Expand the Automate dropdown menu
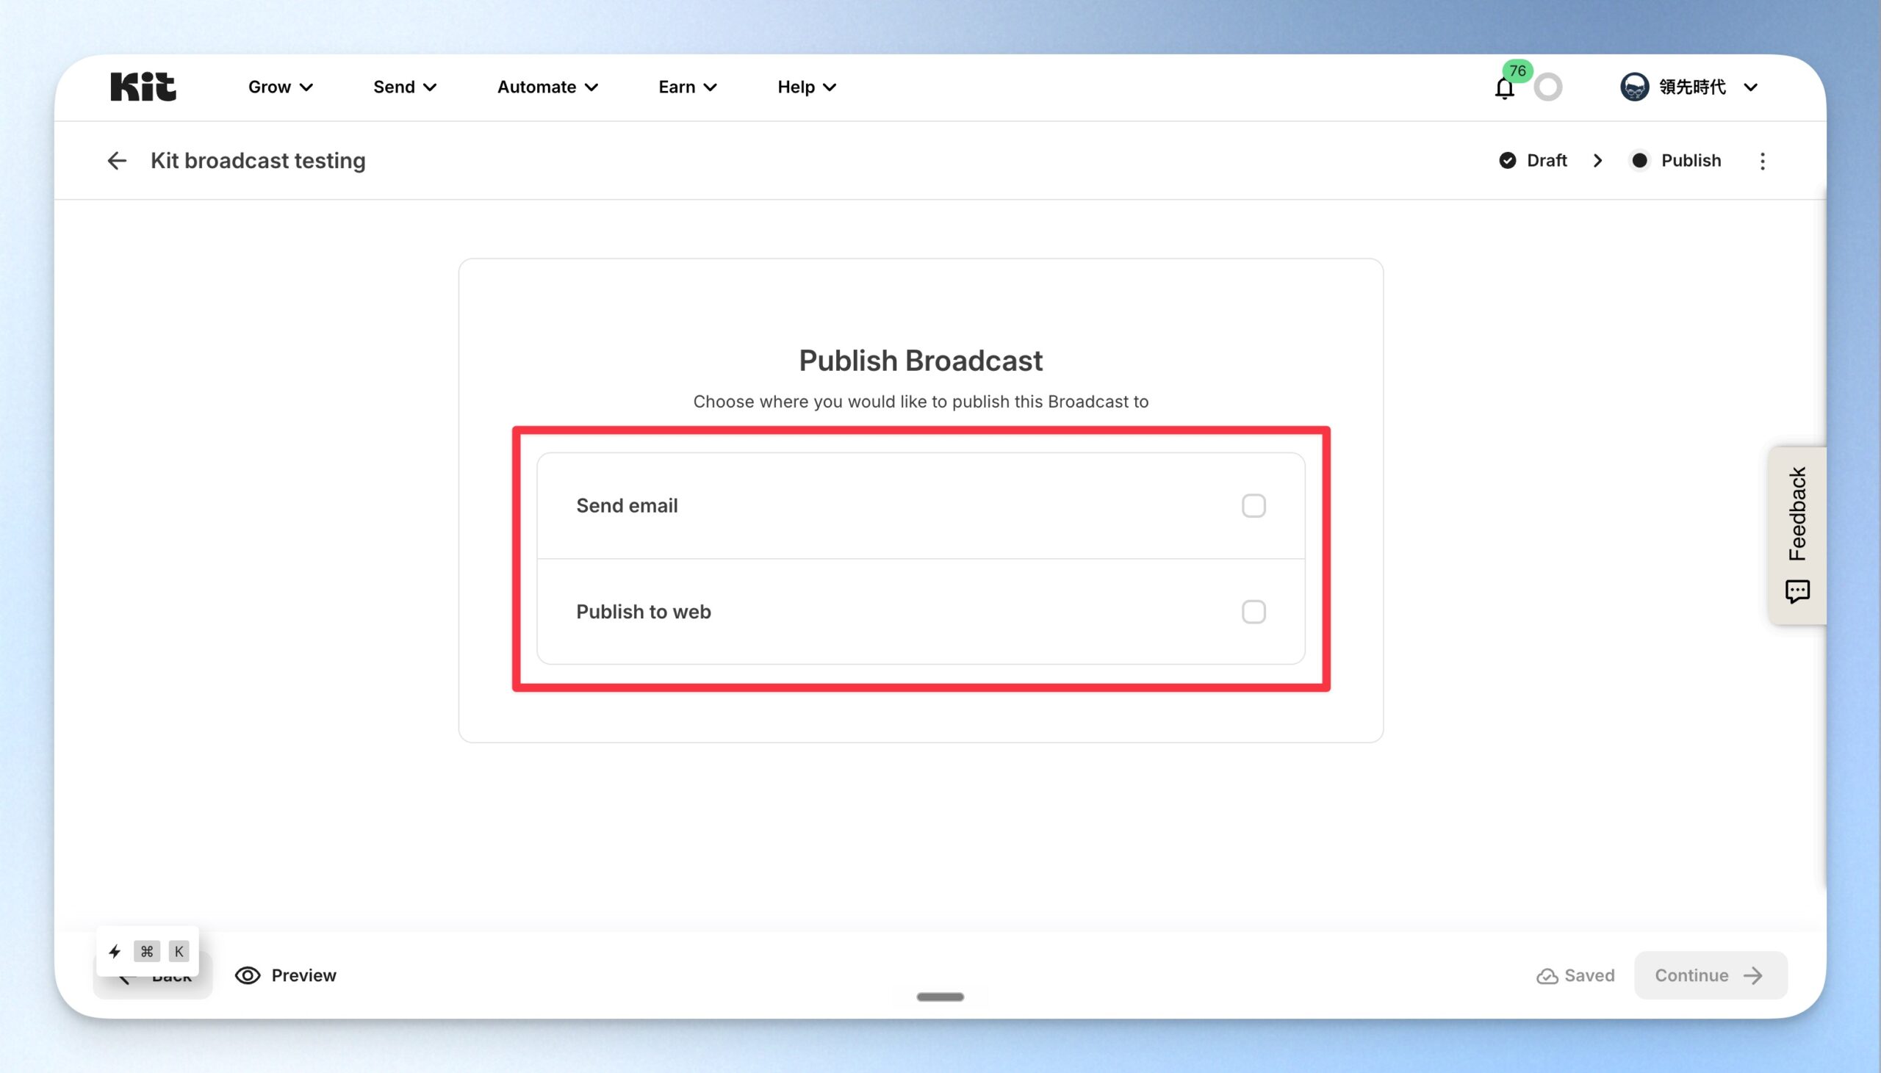This screenshot has height=1073, width=1881. tap(547, 87)
